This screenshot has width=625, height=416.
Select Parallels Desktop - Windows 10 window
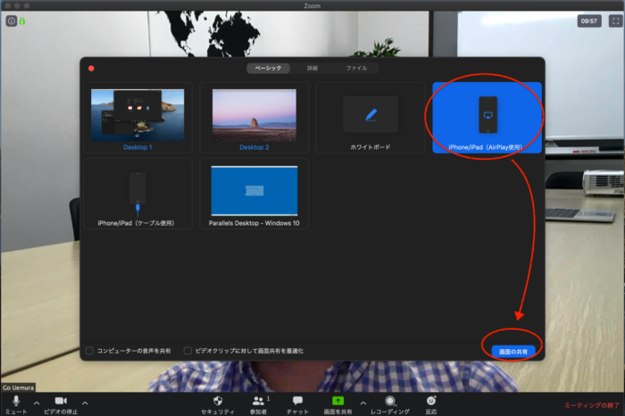tap(254, 194)
